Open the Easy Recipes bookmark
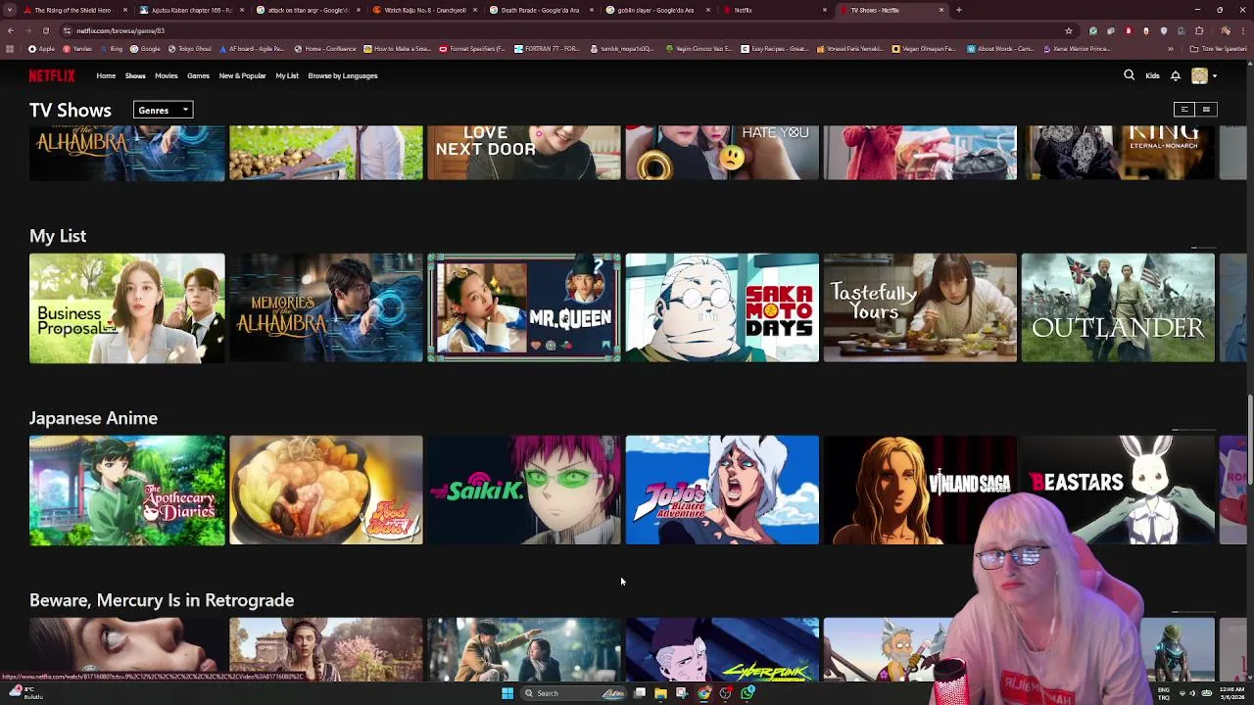Viewport: 1254px width, 705px height. tap(775, 49)
